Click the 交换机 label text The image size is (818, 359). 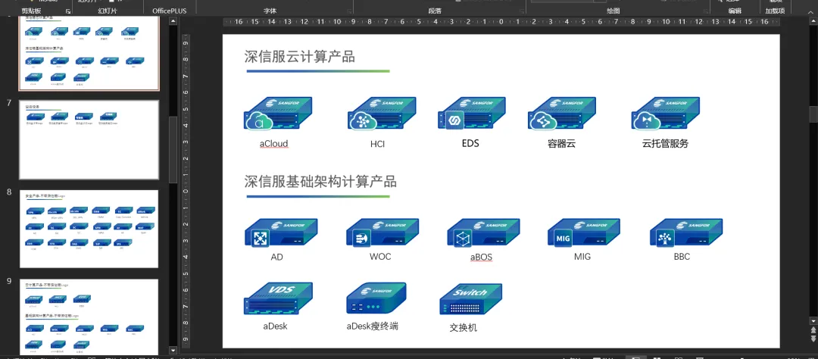coord(464,328)
